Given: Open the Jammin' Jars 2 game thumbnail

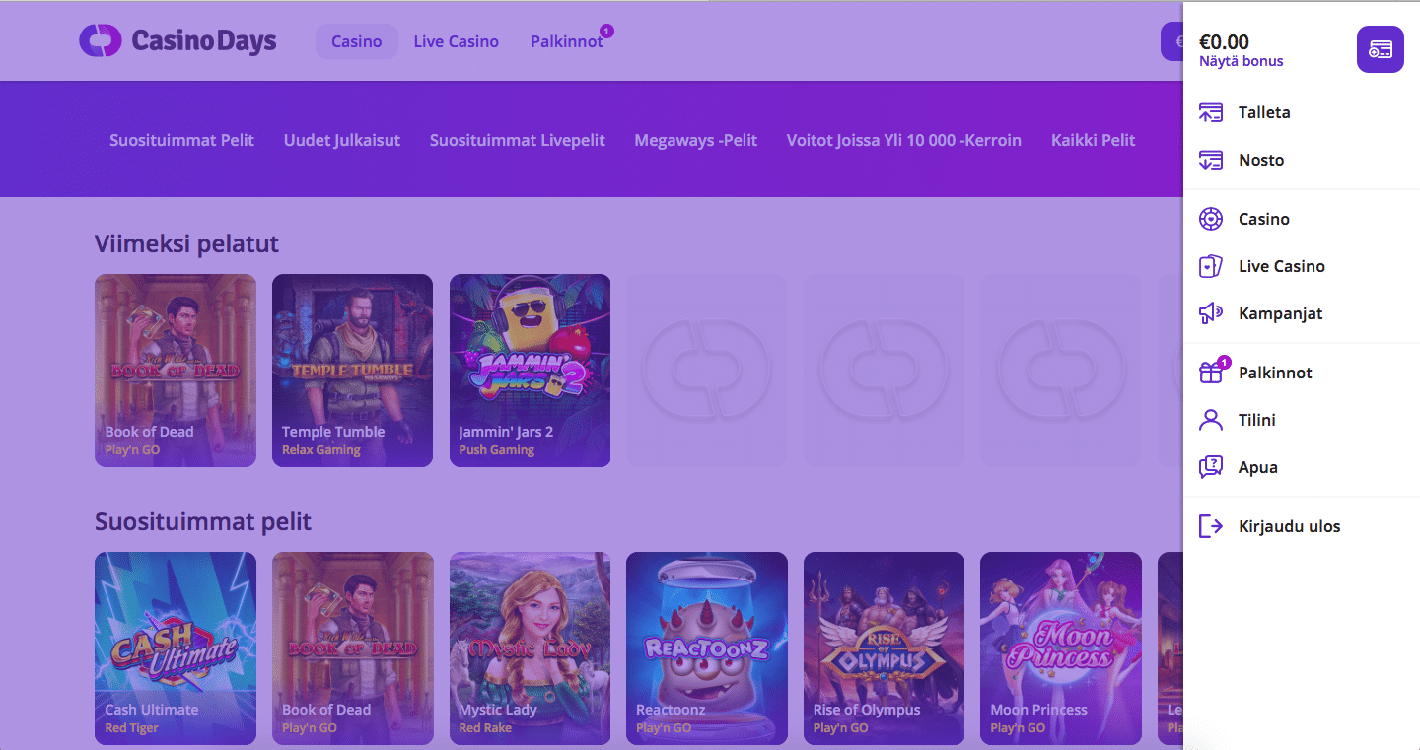Looking at the screenshot, I should (x=530, y=371).
